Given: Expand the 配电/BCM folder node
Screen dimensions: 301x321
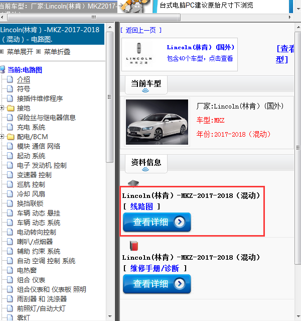Looking at the screenshot, I should 2,136.
